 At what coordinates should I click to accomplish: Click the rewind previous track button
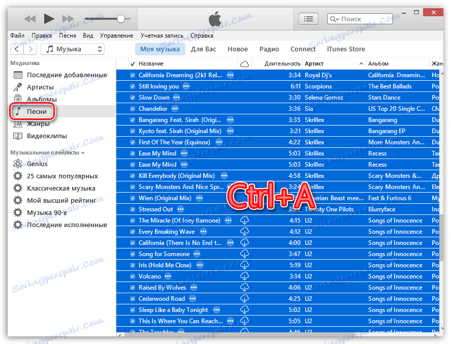(29, 19)
